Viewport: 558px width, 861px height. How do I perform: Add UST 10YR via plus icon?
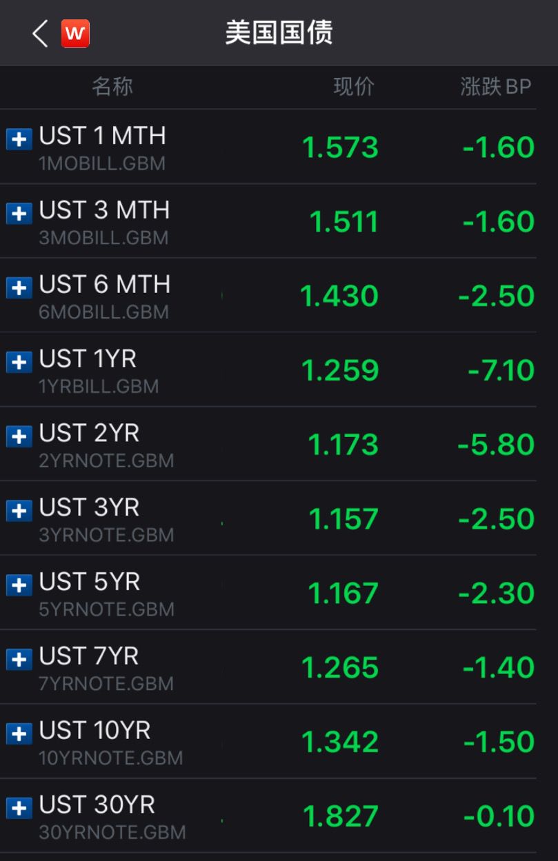(x=19, y=733)
